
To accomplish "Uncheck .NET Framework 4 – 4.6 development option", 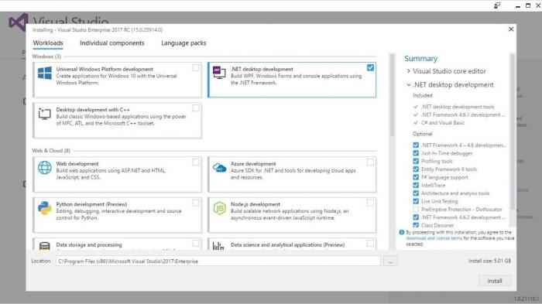I will pos(416,145).
